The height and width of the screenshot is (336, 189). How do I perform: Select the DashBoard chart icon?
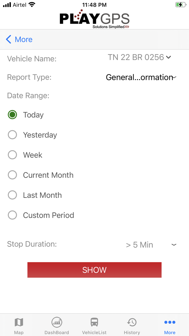click(x=57, y=322)
